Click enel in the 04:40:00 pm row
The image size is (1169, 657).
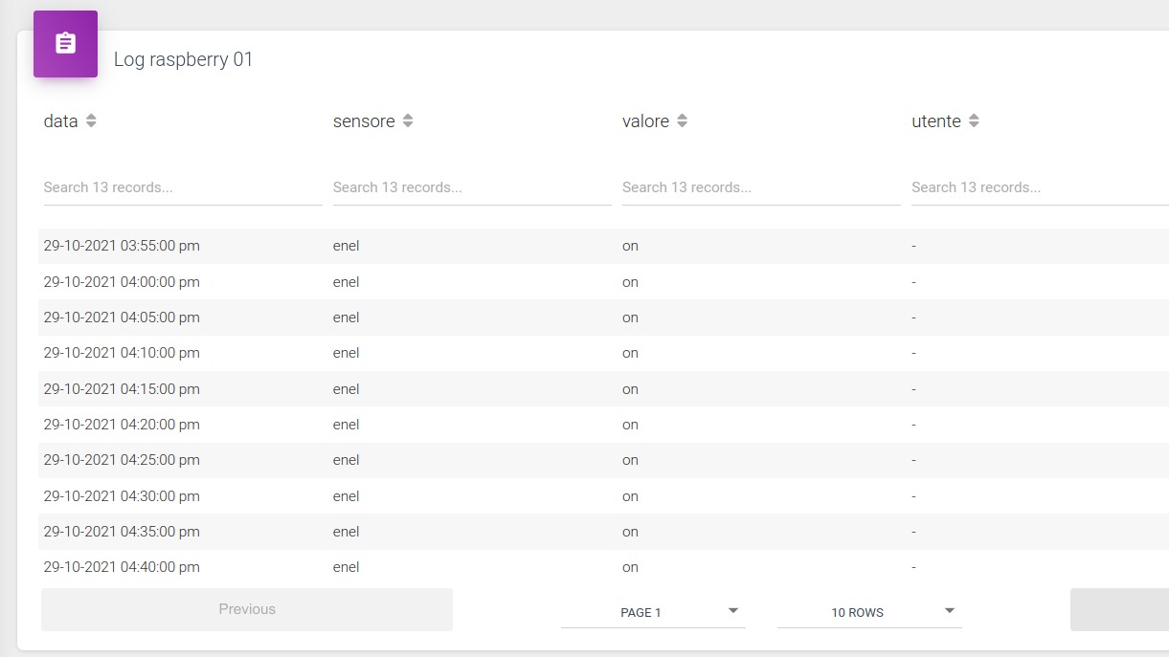(x=346, y=567)
